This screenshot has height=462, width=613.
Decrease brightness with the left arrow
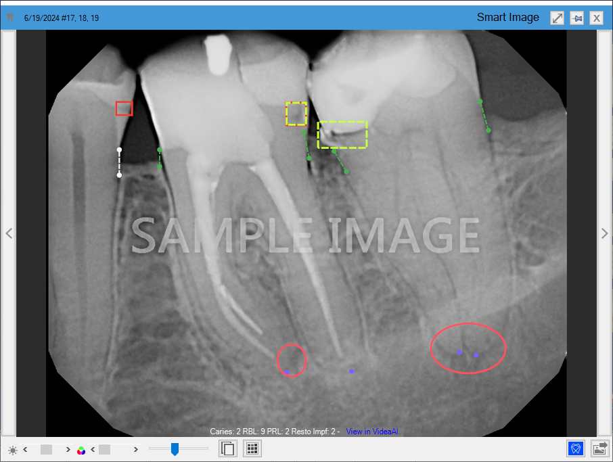26,450
